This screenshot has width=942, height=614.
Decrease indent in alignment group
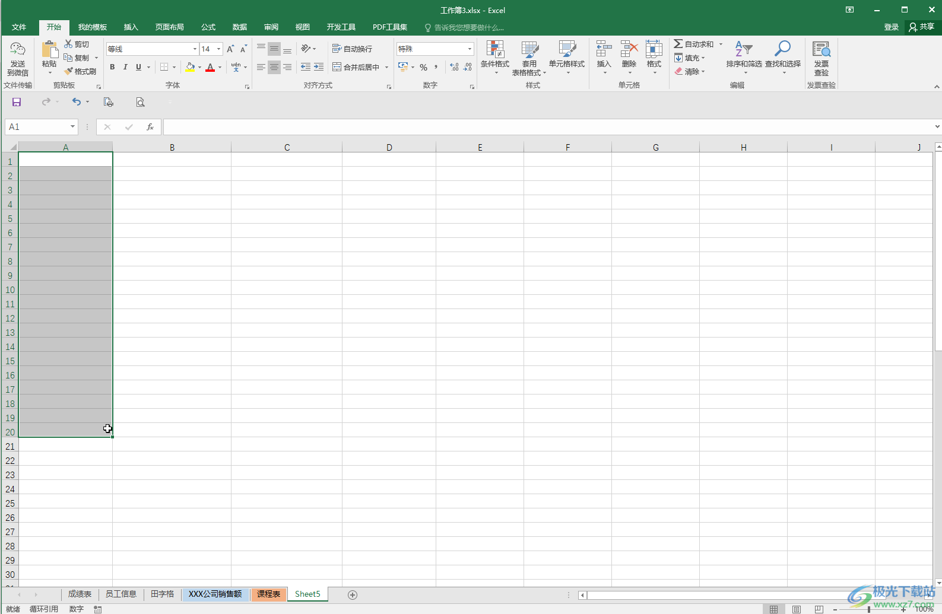306,67
